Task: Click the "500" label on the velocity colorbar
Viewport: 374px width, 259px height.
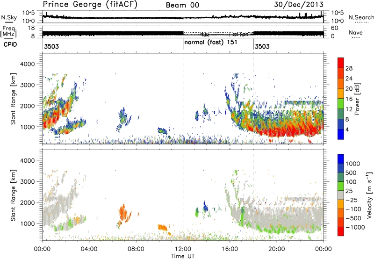Action: point(352,173)
